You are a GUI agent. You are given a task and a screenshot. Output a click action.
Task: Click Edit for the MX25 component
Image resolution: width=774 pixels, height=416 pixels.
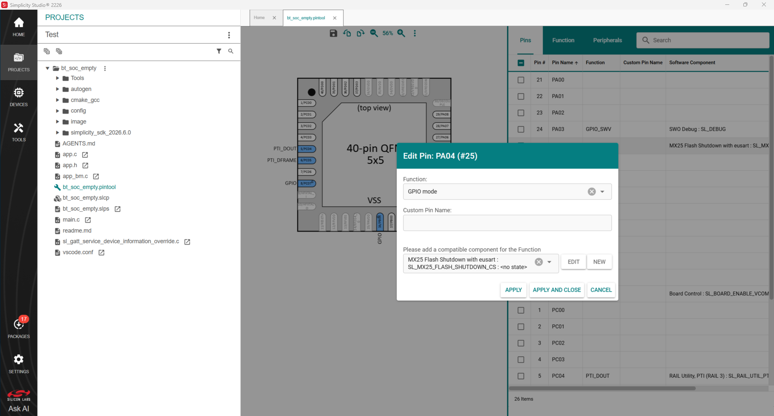pyautogui.click(x=574, y=262)
